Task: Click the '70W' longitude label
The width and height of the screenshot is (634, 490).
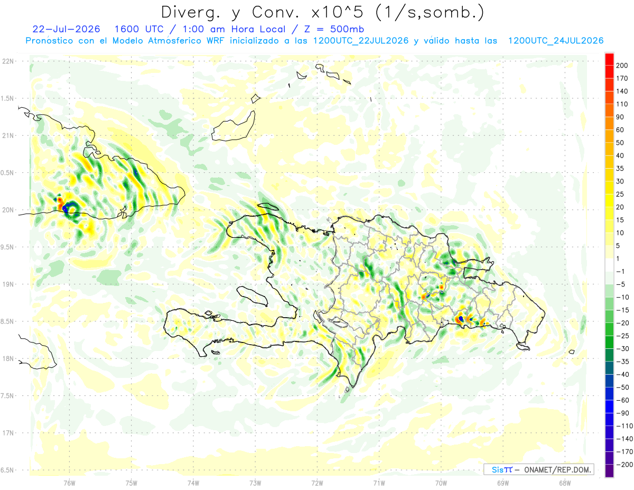Action: 441,483
